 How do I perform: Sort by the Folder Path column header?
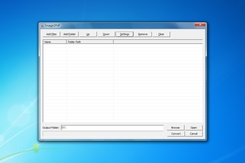pyautogui.click(x=90, y=42)
